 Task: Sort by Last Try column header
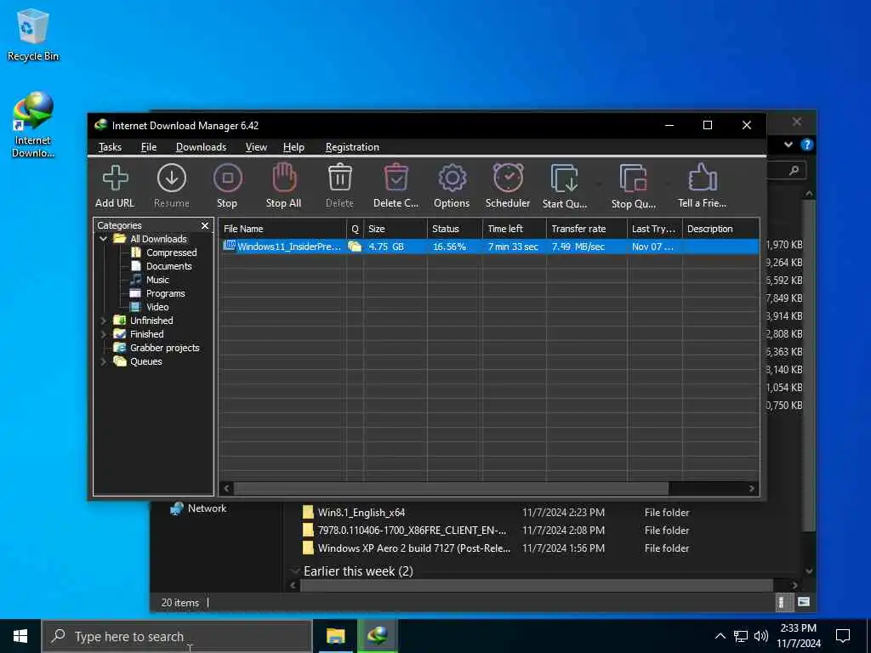[x=654, y=229]
